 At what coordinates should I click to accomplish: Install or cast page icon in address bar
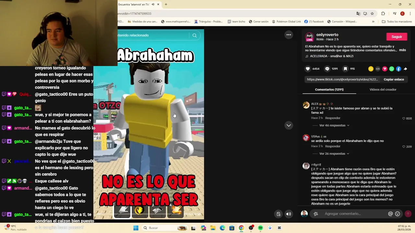(x=365, y=14)
